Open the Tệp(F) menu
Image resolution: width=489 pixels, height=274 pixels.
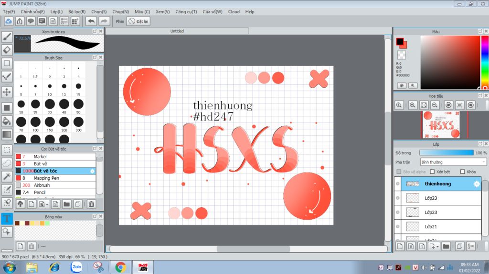point(9,11)
